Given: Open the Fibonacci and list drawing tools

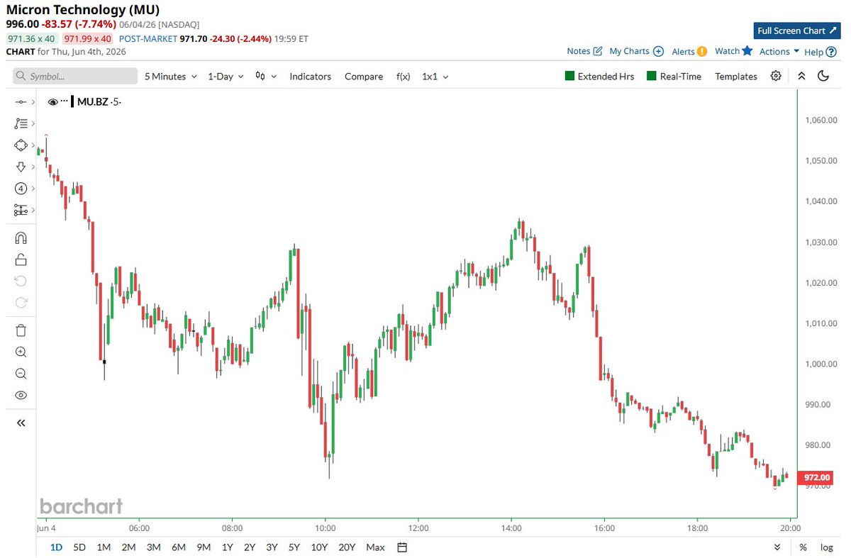Looking at the screenshot, I should point(20,124).
